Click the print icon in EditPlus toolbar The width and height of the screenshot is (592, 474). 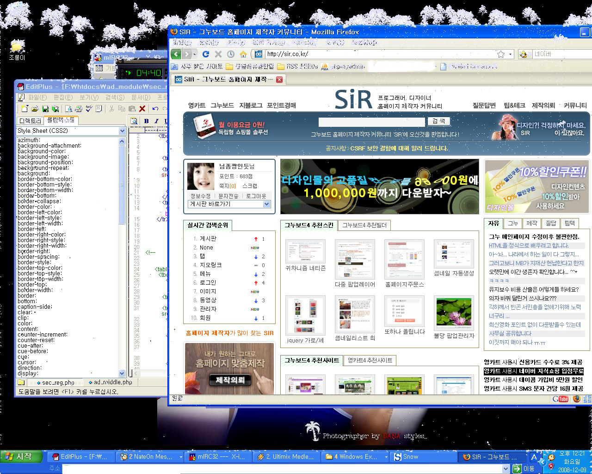click(79, 109)
